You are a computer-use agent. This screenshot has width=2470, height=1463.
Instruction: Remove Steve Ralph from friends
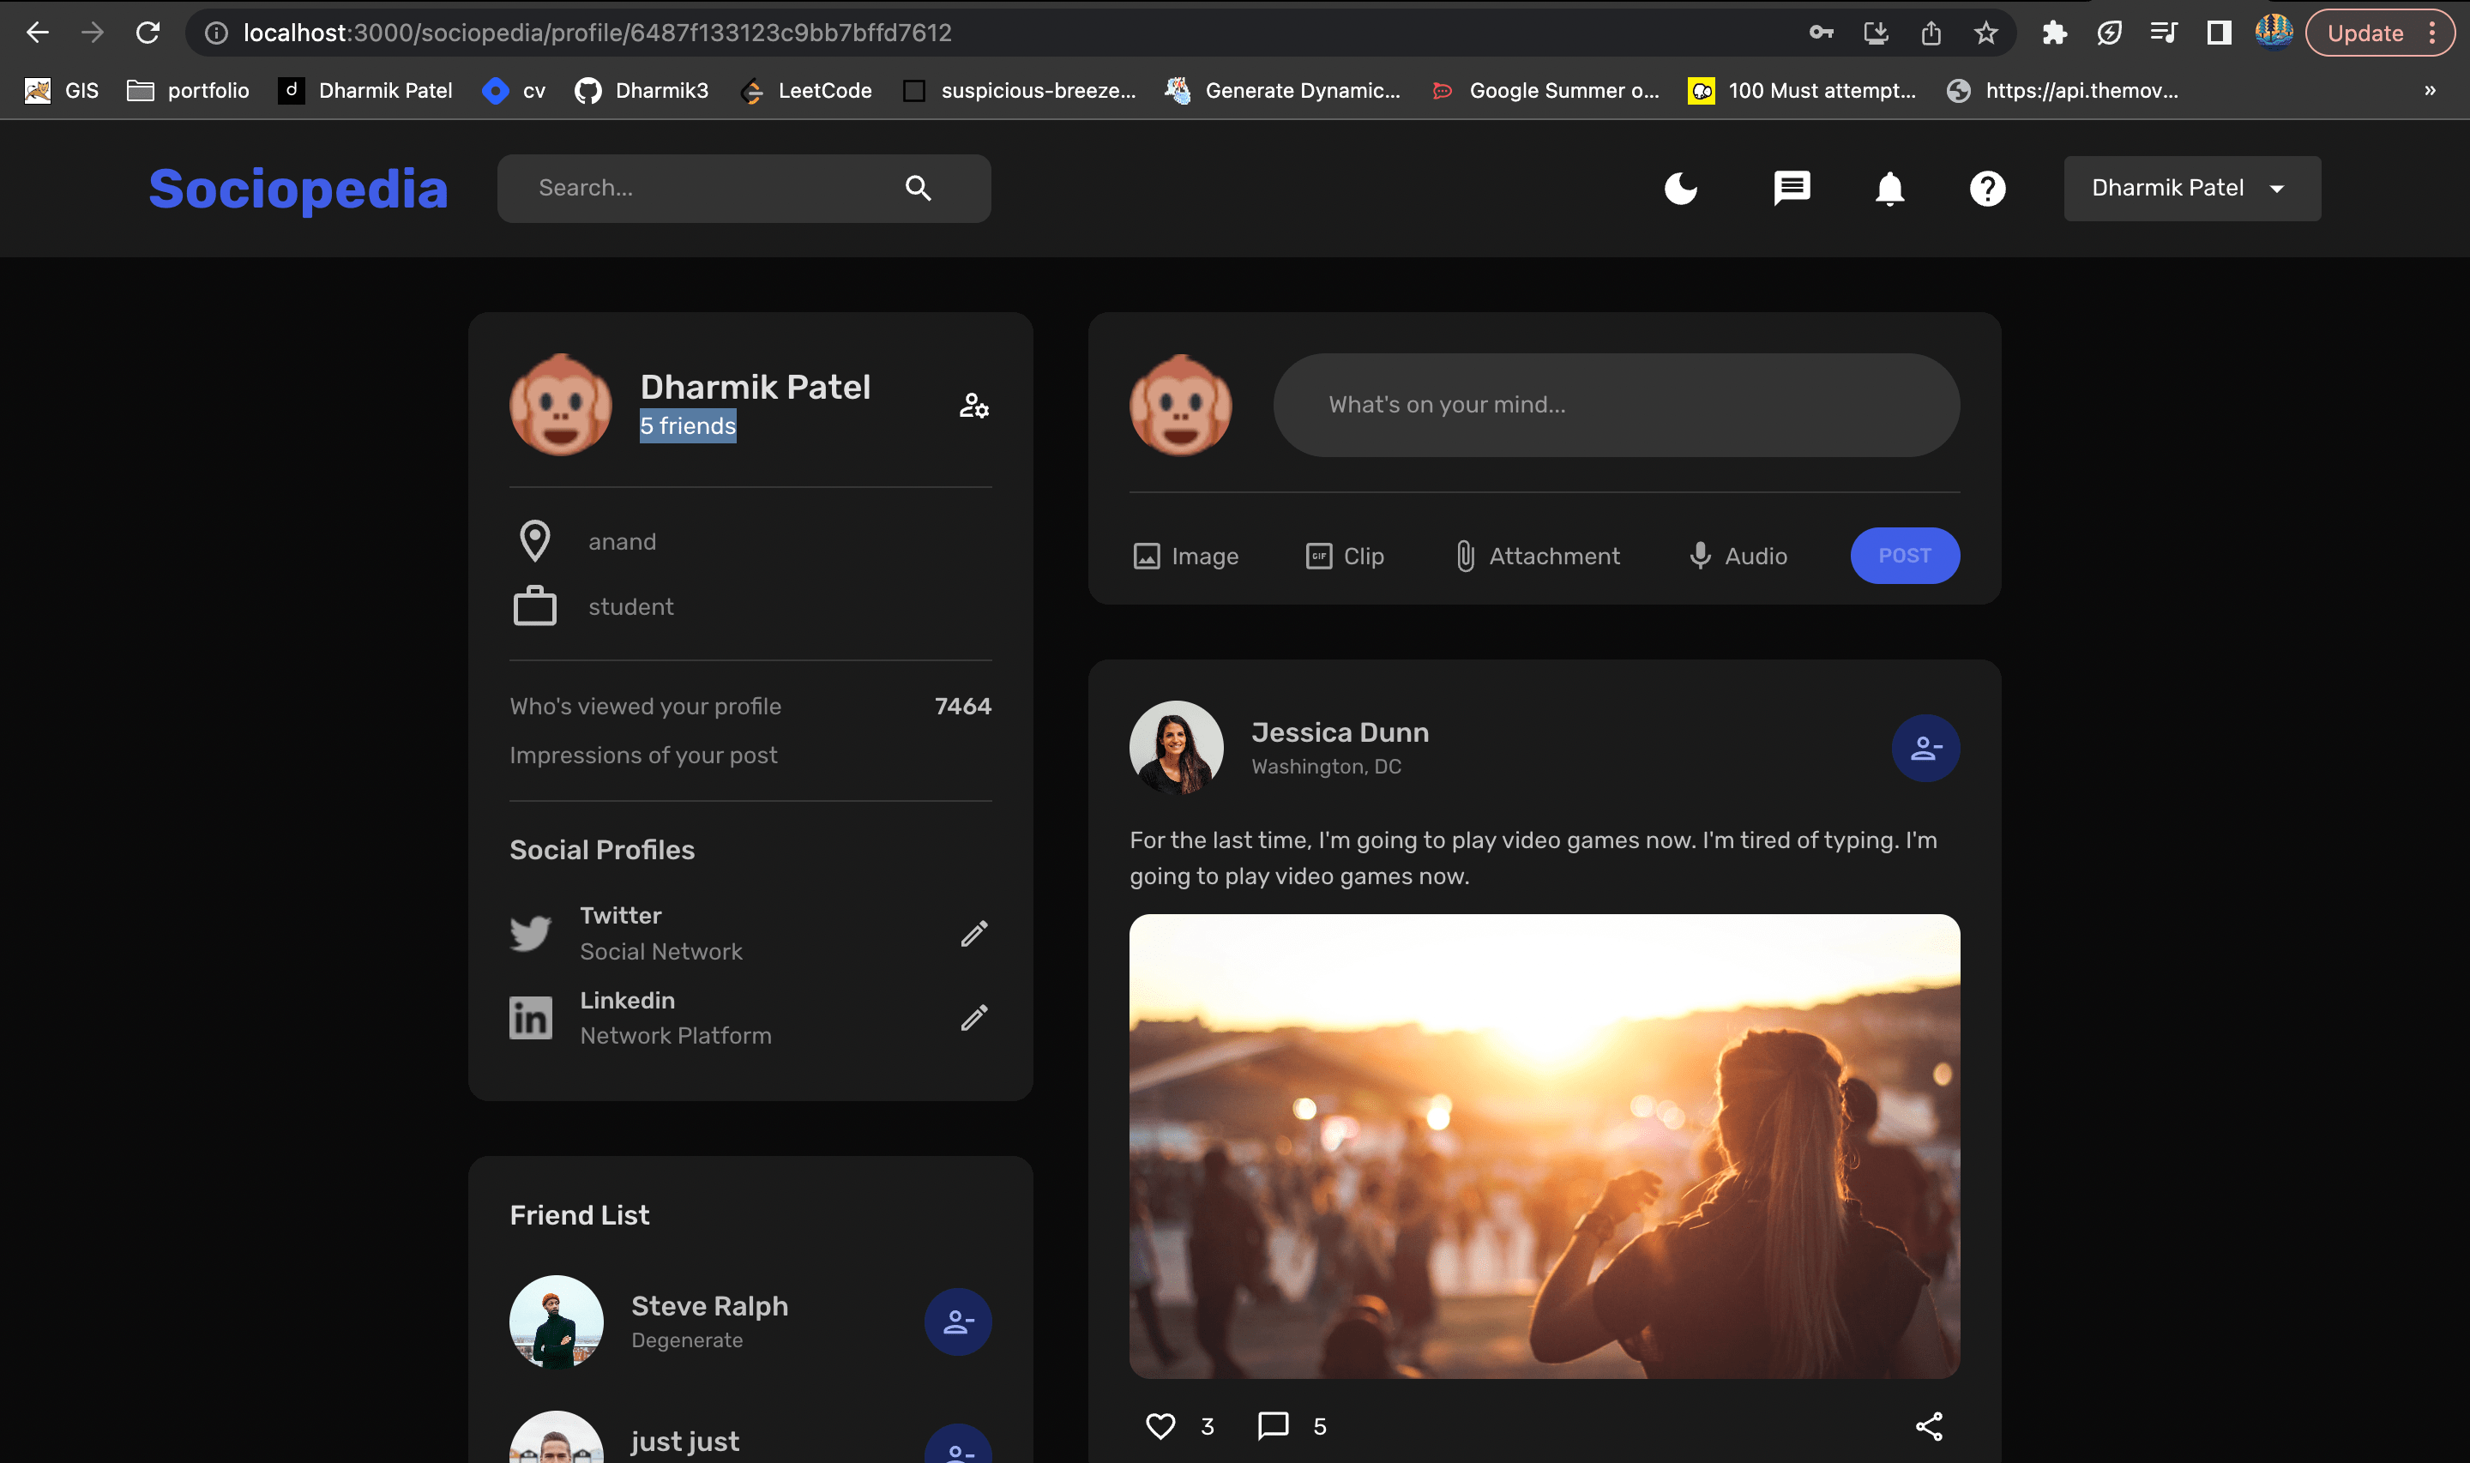pos(958,1322)
